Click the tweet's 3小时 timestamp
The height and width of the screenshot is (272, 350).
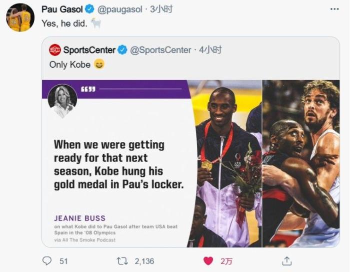coord(162,9)
